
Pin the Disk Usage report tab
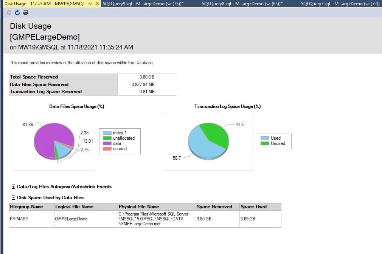click(x=90, y=3)
